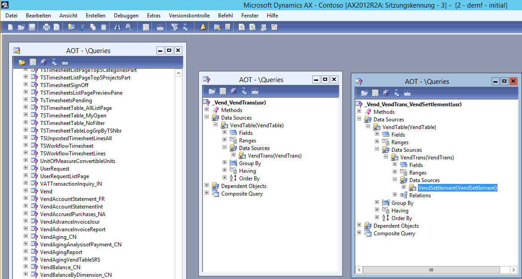Click the funnel Filter icon in toolbar

coord(174,27)
